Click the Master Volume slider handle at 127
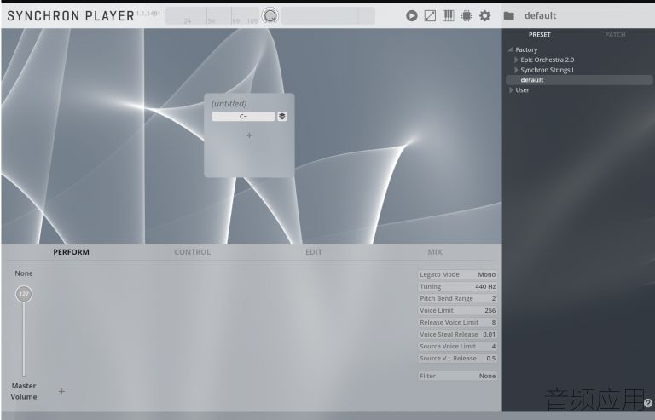Viewport: 655px width, 420px height. [x=24, y=294]
